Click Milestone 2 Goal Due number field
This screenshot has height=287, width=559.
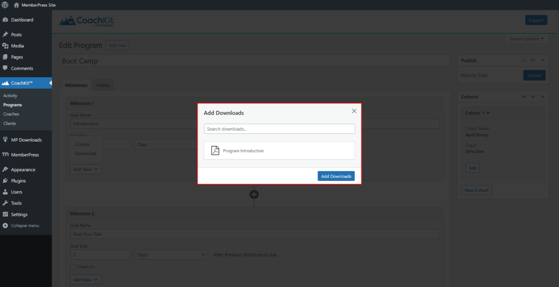pyautogui.click(x=101, y=254)
